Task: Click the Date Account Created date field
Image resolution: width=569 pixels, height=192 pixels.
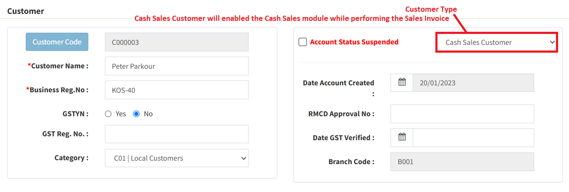Action: 473,82
